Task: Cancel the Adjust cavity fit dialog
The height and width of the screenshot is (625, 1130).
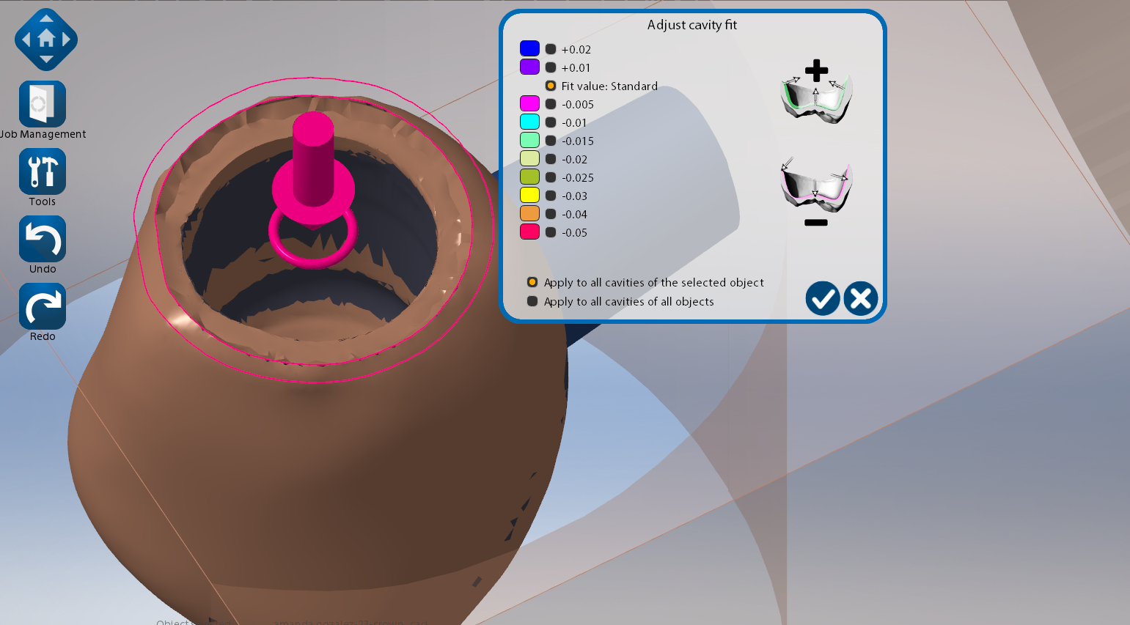Action: tap(860, 299)
